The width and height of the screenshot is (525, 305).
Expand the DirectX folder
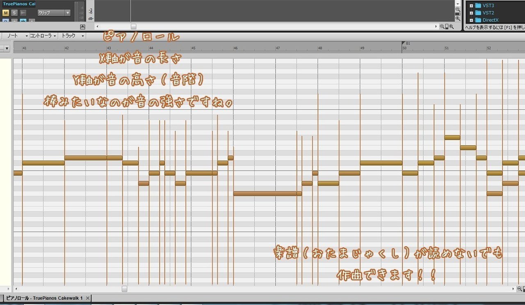tap(471, 20)
